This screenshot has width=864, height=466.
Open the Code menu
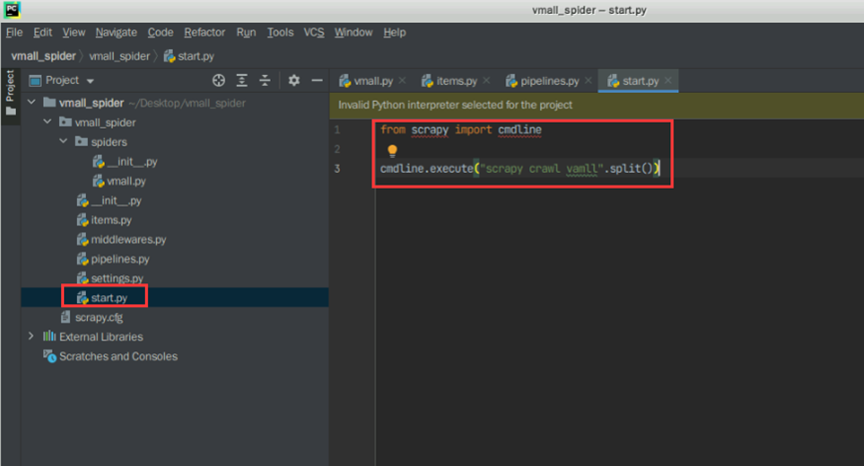pos(161,33)
